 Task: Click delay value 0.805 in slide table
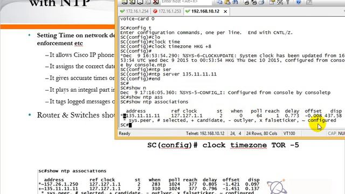tap(210, 184)
